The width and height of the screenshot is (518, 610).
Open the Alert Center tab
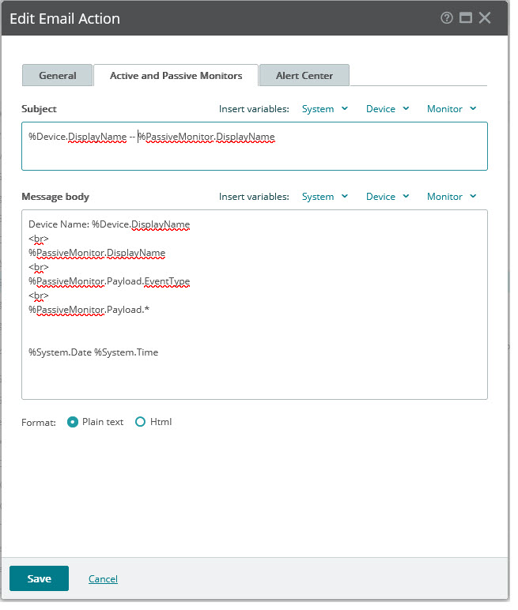[304, 76]
